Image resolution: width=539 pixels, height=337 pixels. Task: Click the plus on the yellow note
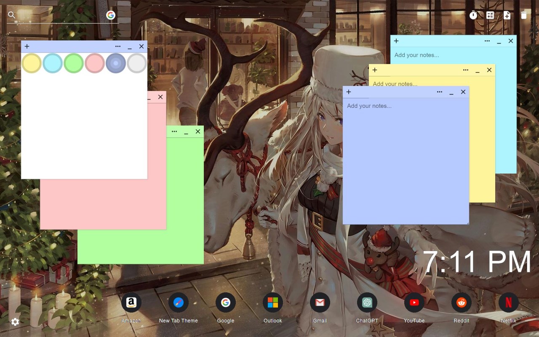pyautogui.click(x=375, y=70)
